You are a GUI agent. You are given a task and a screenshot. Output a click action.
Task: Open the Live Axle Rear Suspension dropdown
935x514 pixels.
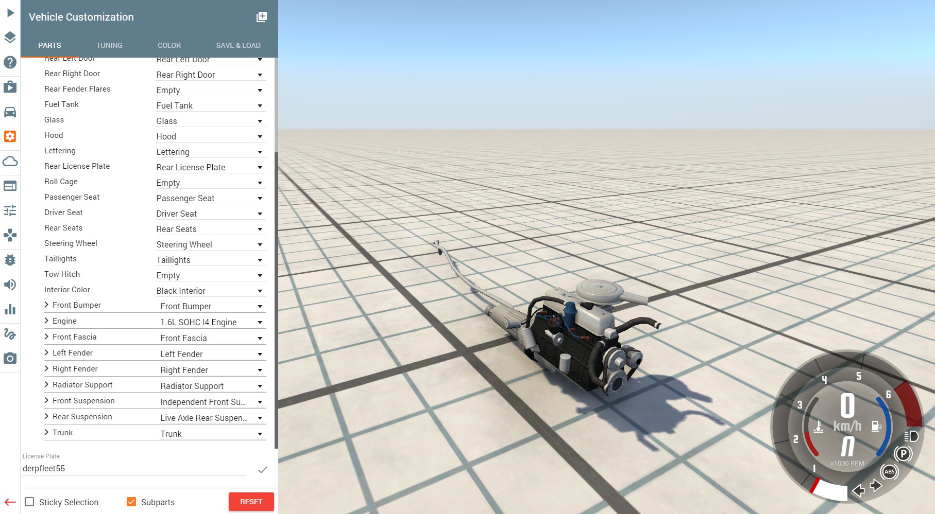(212, 418)
